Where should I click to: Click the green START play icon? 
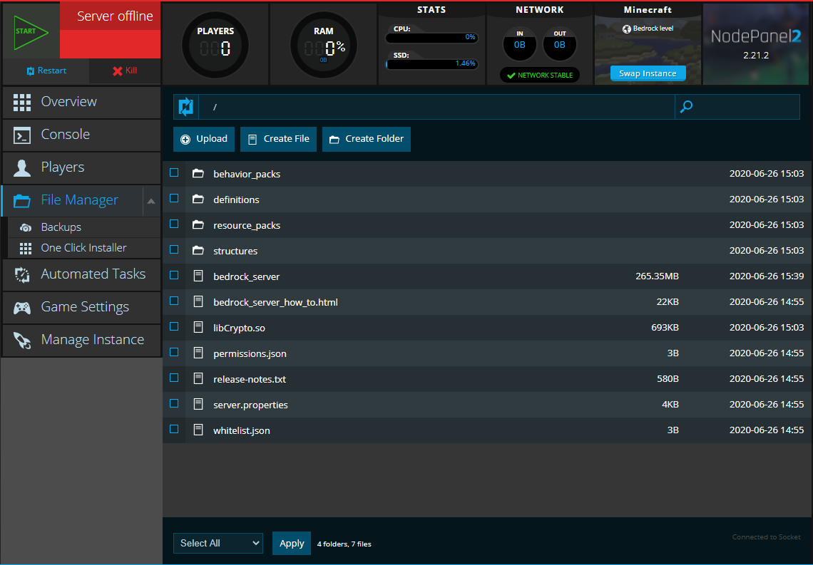point(31,31)
